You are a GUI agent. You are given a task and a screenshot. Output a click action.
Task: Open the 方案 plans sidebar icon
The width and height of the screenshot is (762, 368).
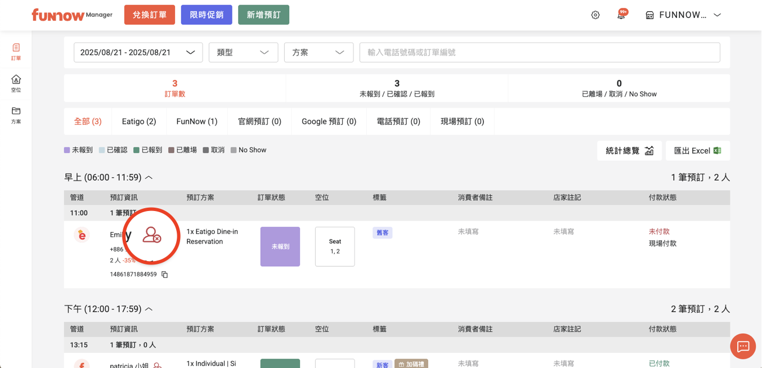(16, 114)
